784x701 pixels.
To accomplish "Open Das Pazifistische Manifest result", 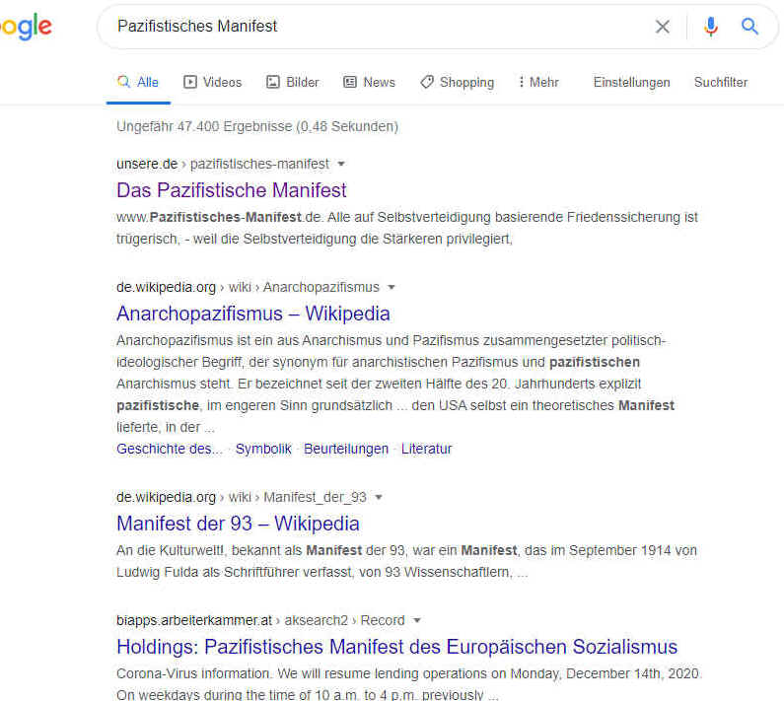I will click(x=232, y=190).
